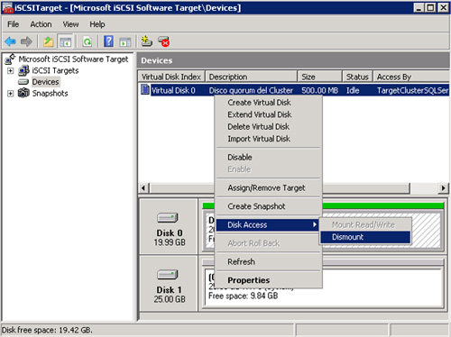Screen dimensions: 451x337
Task: Select the Devices tree item
Action: [45, 82]
